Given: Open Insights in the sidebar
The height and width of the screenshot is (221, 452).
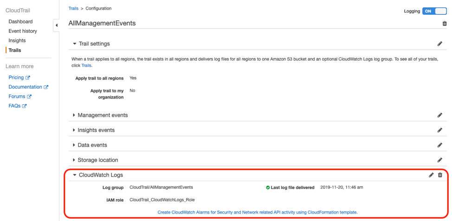Looking at the screenshot, I should 17,41.
